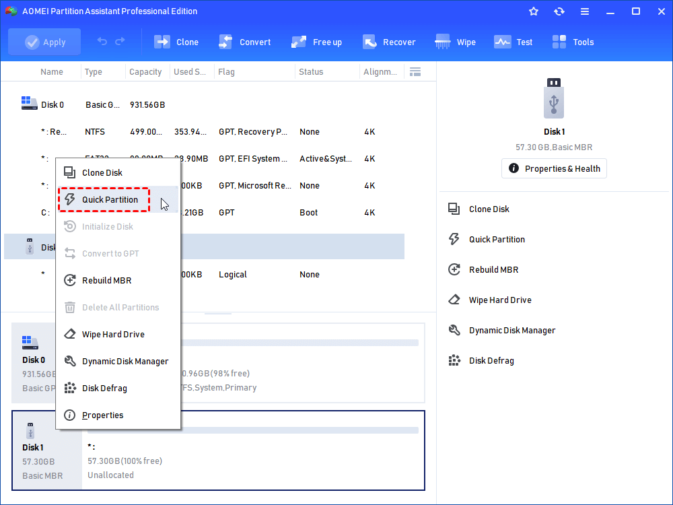Choose Disk Defrag in context menu
Image resolution: width=673 pixels, height=505 pixels.
pyautogui.click(x=118, y=389)
